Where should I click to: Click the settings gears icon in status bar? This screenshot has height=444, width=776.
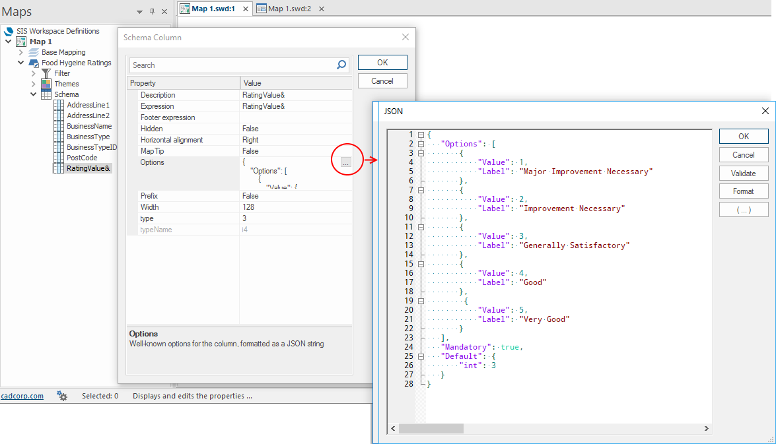tap(62, 396)
